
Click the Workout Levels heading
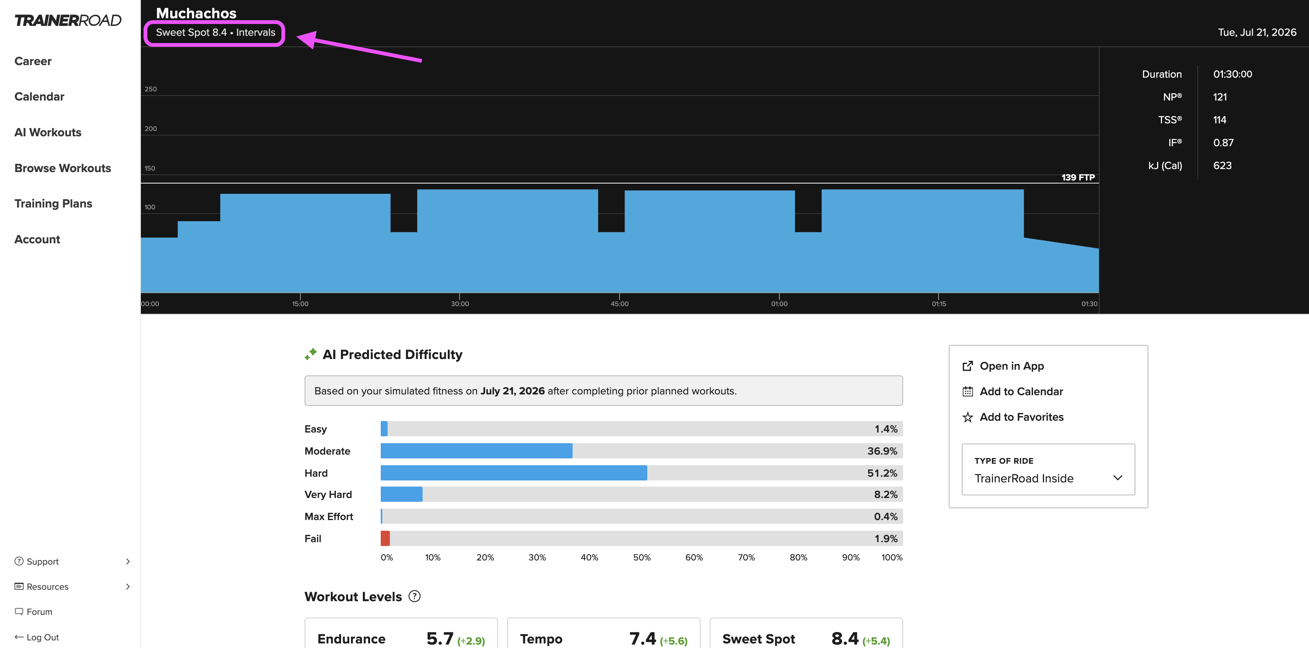click(353, 597)
